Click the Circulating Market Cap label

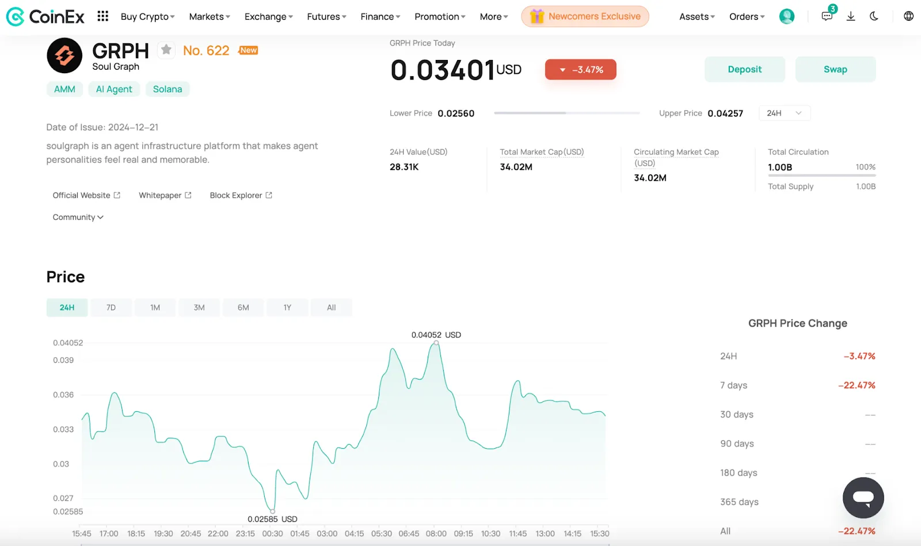click(676, 157)
